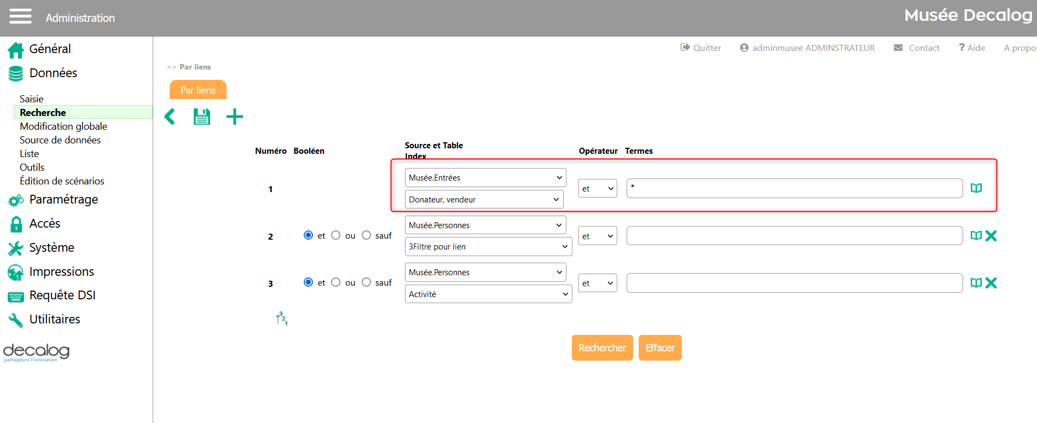Remove row 3 using its X icon
This screenshot has width=1037, height=423.
(991, 283)
